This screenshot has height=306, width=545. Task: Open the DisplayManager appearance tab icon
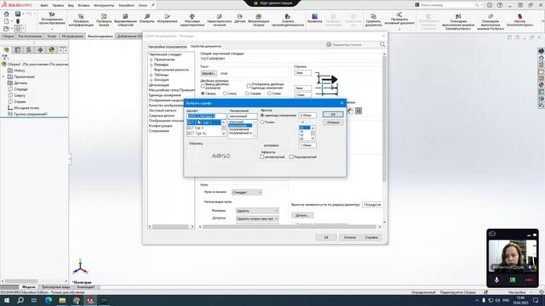point(52,50)
